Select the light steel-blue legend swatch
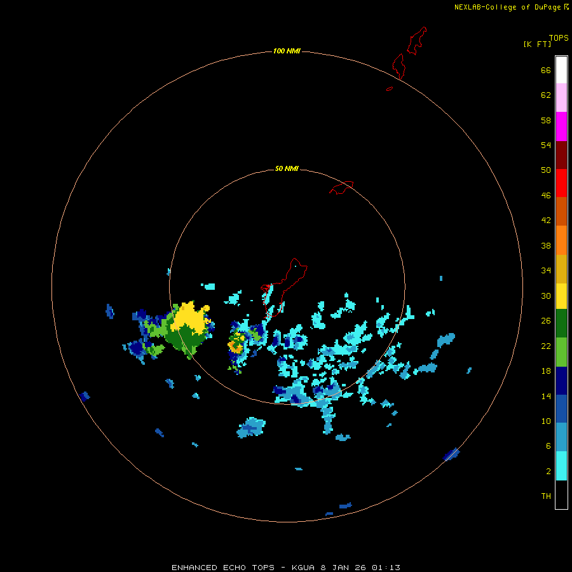 point(561,437)
